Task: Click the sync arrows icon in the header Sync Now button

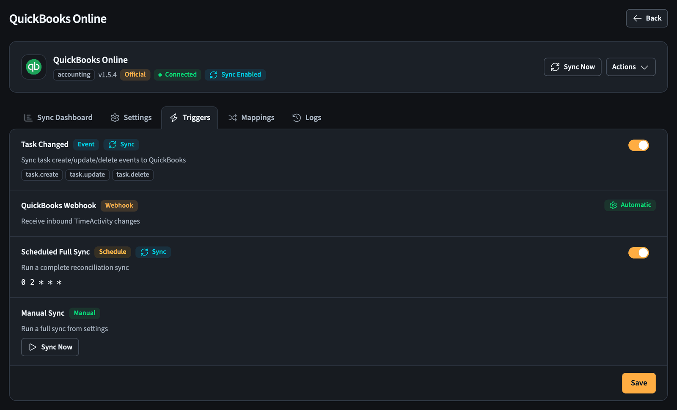Action: pyautogui.click(x=555, y=67)
